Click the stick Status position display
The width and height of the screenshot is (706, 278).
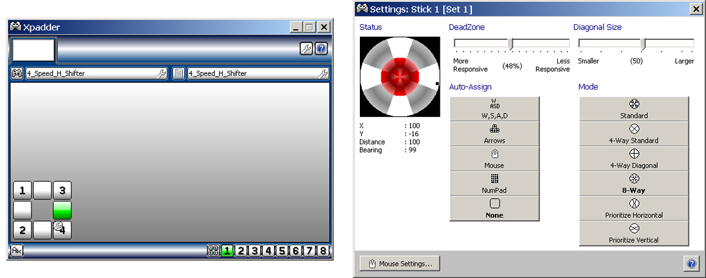point(400,77)
